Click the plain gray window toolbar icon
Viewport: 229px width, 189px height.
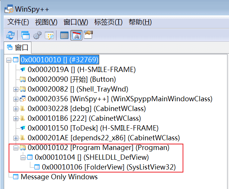pos(65,35)
